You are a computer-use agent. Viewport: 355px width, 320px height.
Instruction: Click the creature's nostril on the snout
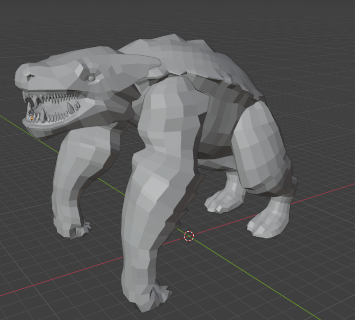pyautogui.click(x=30, y=78)
